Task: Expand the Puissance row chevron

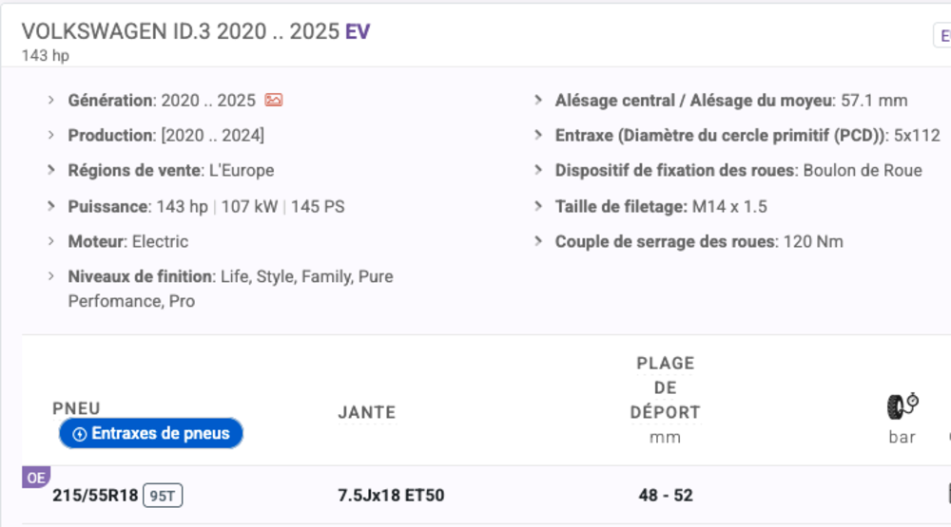Action: click(51, 206)
